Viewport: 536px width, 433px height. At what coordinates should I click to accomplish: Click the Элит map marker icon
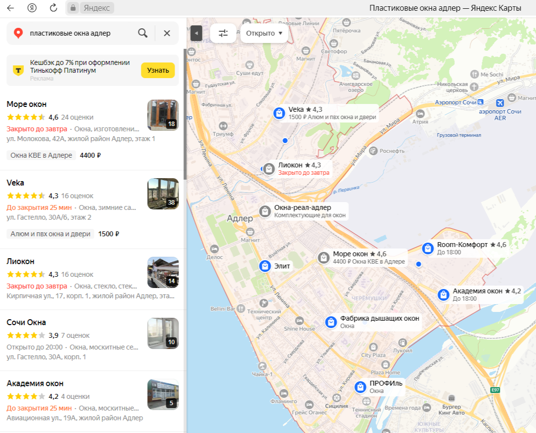[x=265, y=266]
